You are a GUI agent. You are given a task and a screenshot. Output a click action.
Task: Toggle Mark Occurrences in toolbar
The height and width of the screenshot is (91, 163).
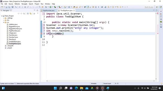[88, 7]
